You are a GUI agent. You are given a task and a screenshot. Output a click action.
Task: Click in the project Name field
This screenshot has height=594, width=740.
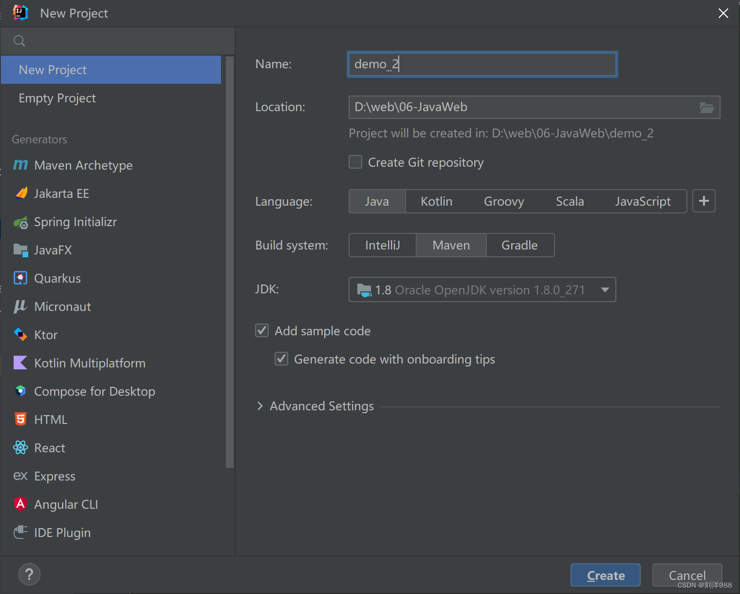point(482,64)
